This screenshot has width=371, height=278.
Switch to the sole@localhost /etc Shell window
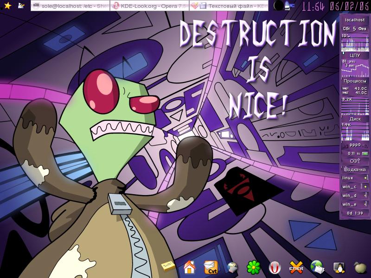pyautogui.click(x=70, y=6)
